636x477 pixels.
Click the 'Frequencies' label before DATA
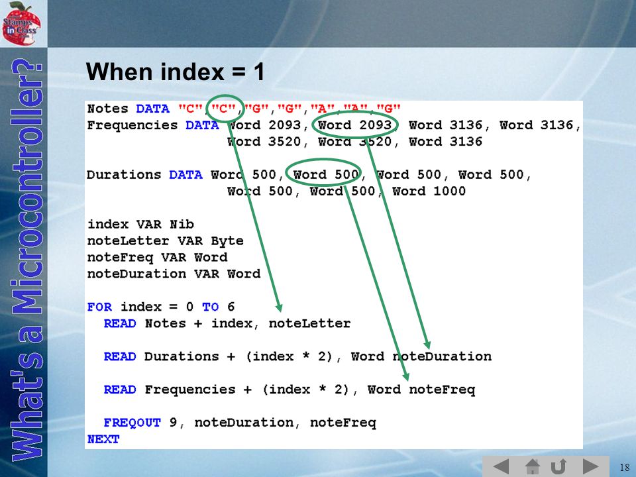pos(132,125)
